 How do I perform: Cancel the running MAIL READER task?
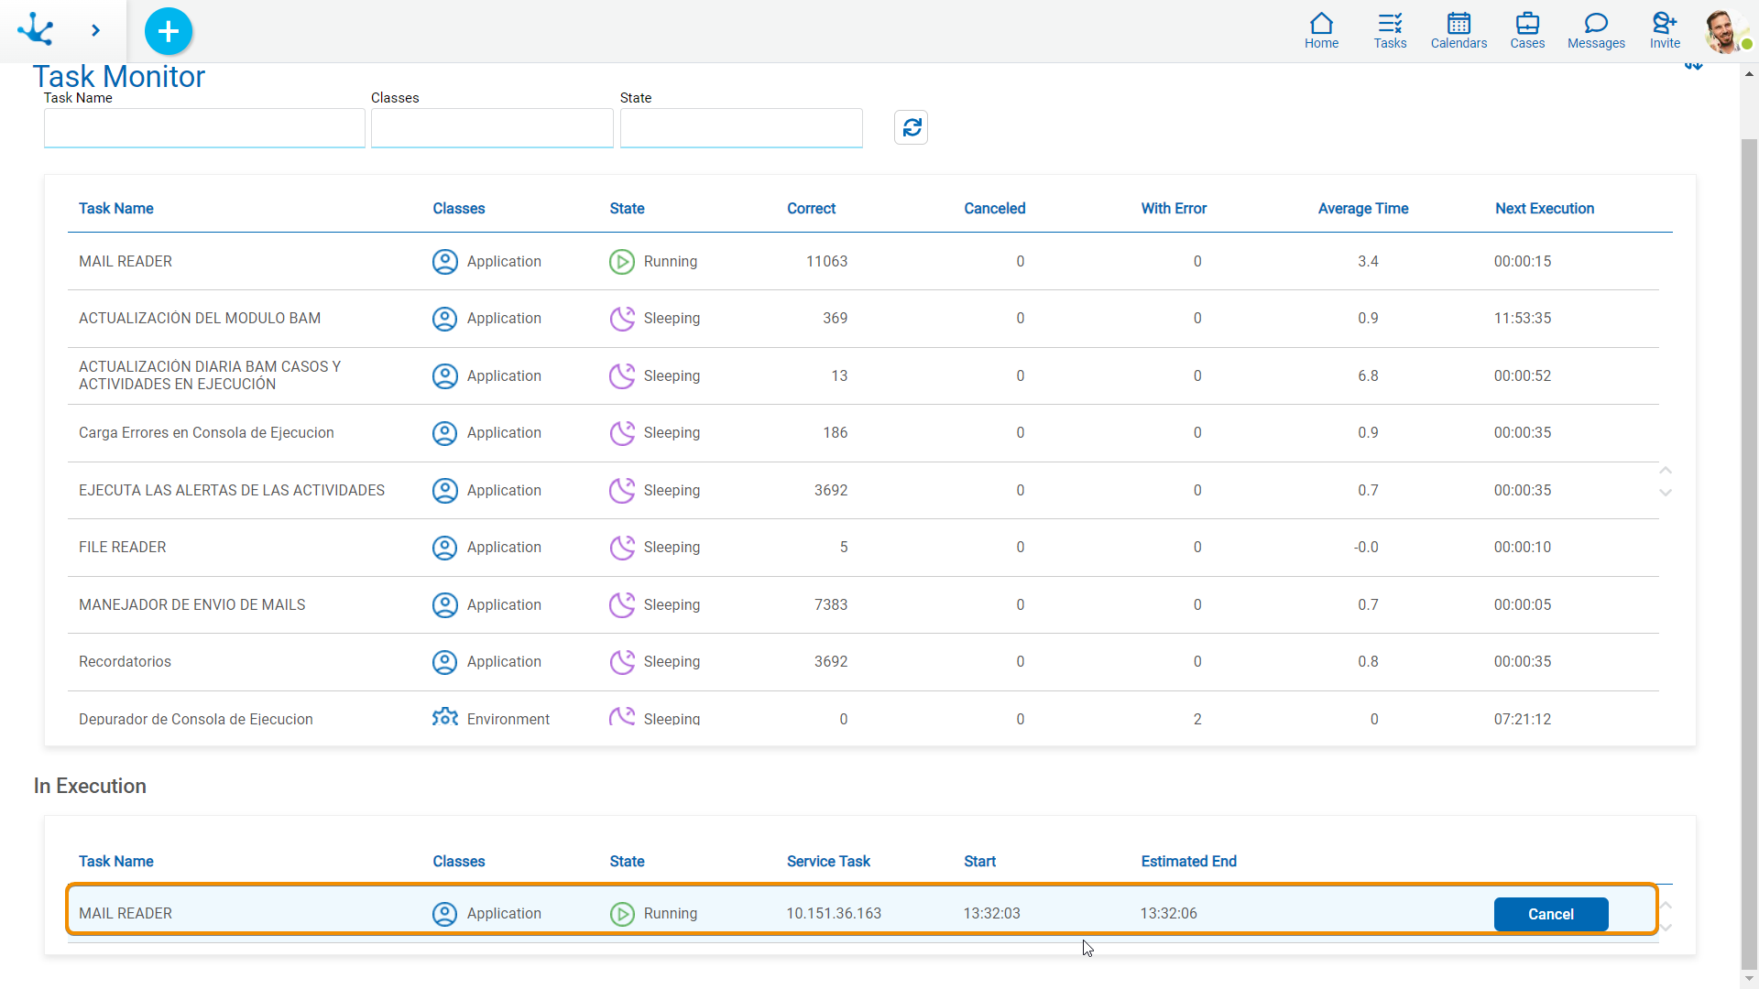click(x=1550, y=914)
